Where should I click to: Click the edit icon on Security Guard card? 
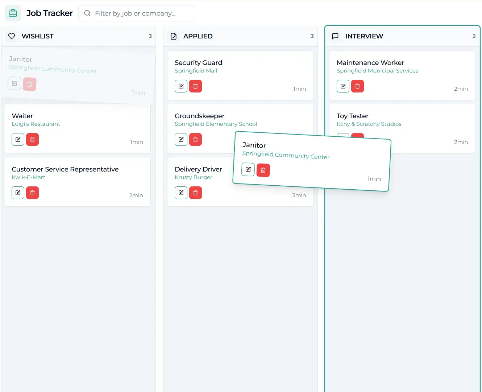pos(181,86)
